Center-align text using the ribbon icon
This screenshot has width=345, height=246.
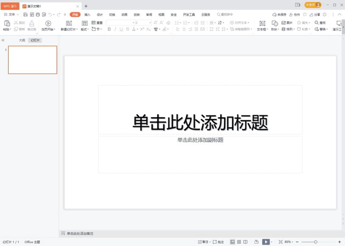184,29
